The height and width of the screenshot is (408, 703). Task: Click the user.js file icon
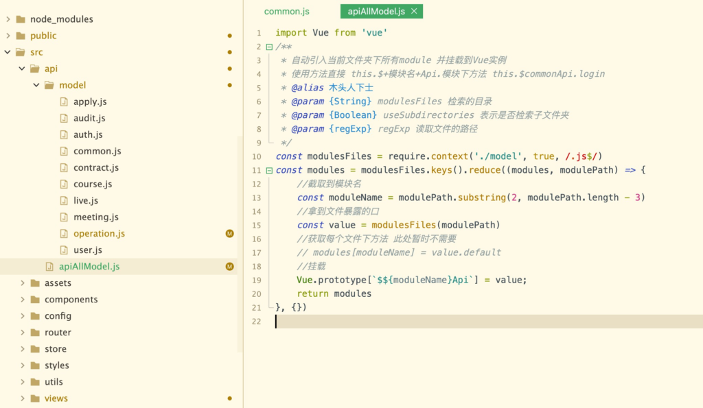[x=64, y=250]
